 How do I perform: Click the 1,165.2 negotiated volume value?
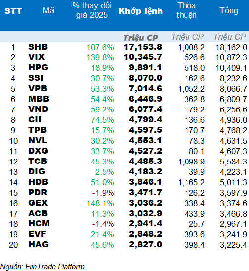tap(191, 183)
